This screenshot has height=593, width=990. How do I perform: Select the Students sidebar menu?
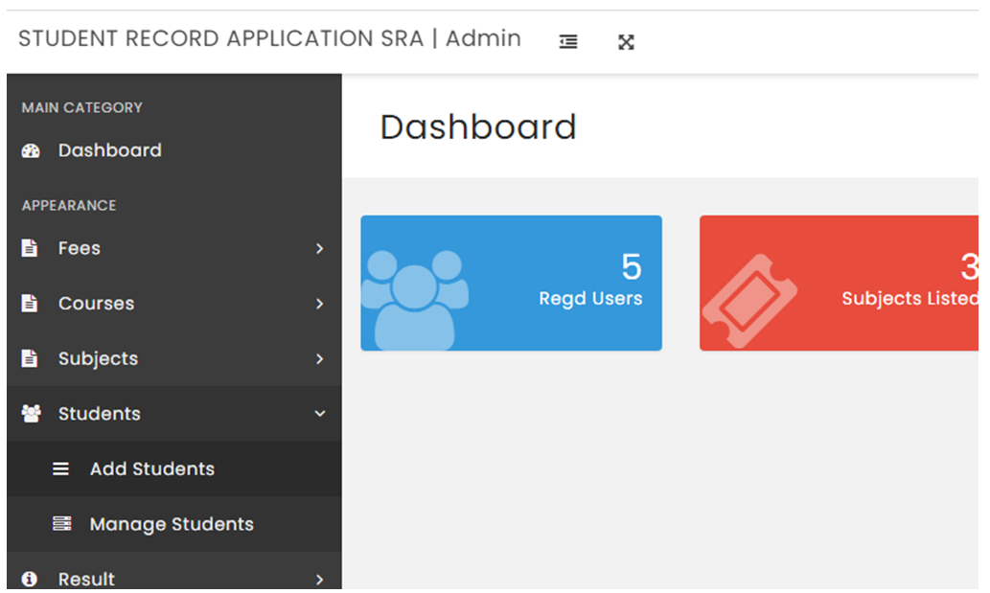click(174, 413)
